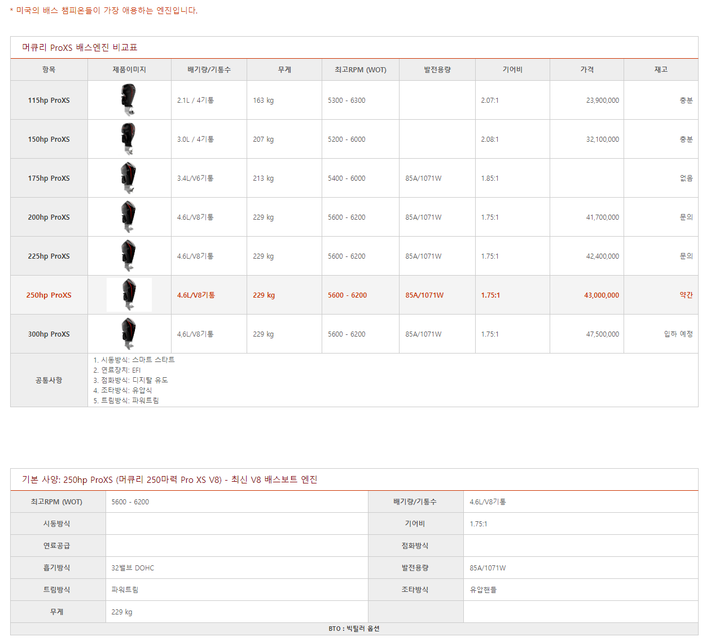This screenshot has width=702, height=641.
Task: Click the '32밸브 DOHC' spec value
Action: point(133,568)
